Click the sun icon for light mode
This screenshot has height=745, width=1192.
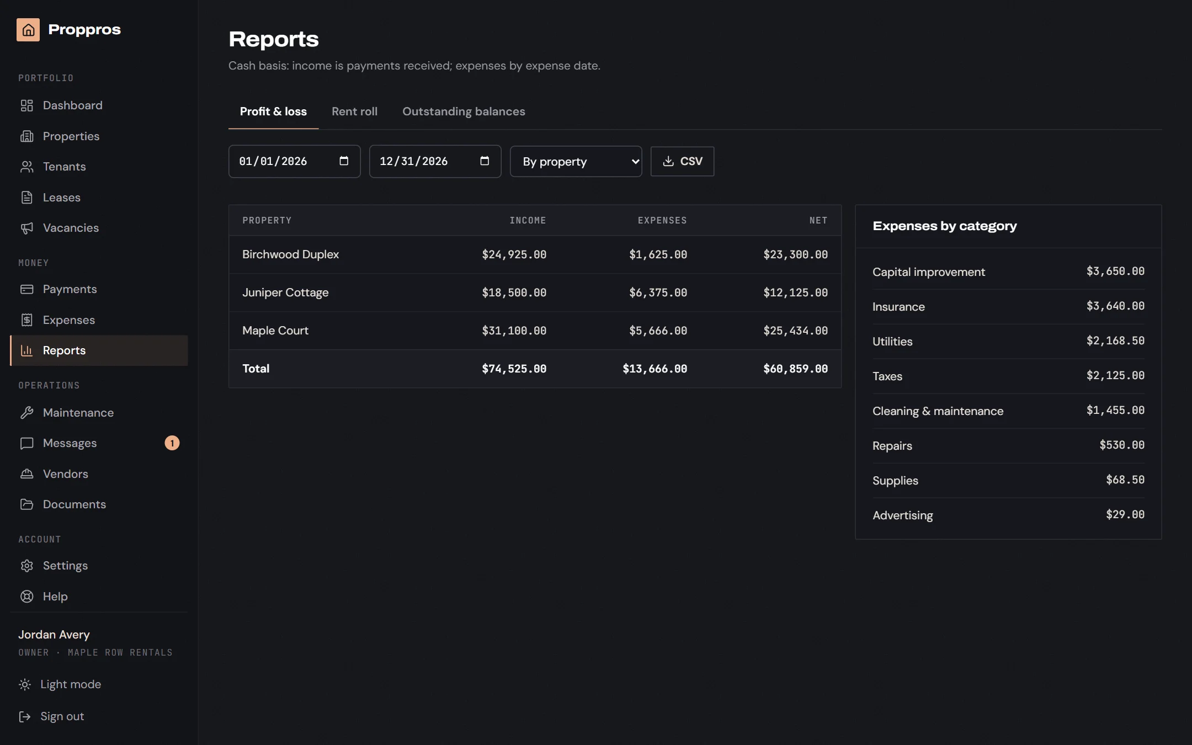(25, 684)
